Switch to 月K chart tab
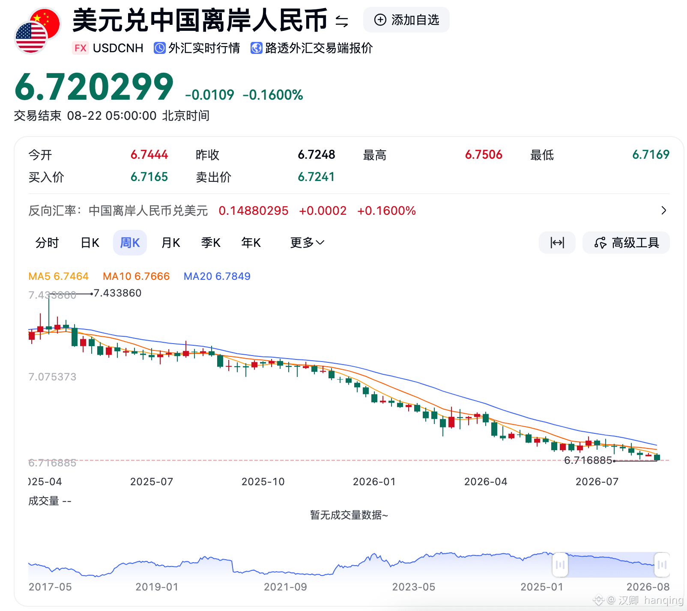The width and height of the screenshot is (687, 611). coord(170,243)
